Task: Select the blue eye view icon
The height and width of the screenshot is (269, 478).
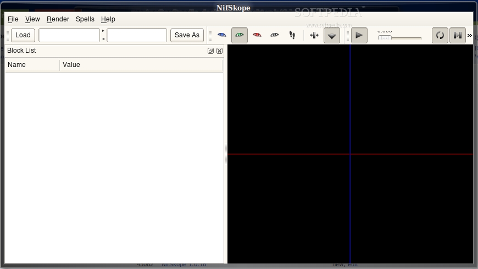Action: coord(222,35)
